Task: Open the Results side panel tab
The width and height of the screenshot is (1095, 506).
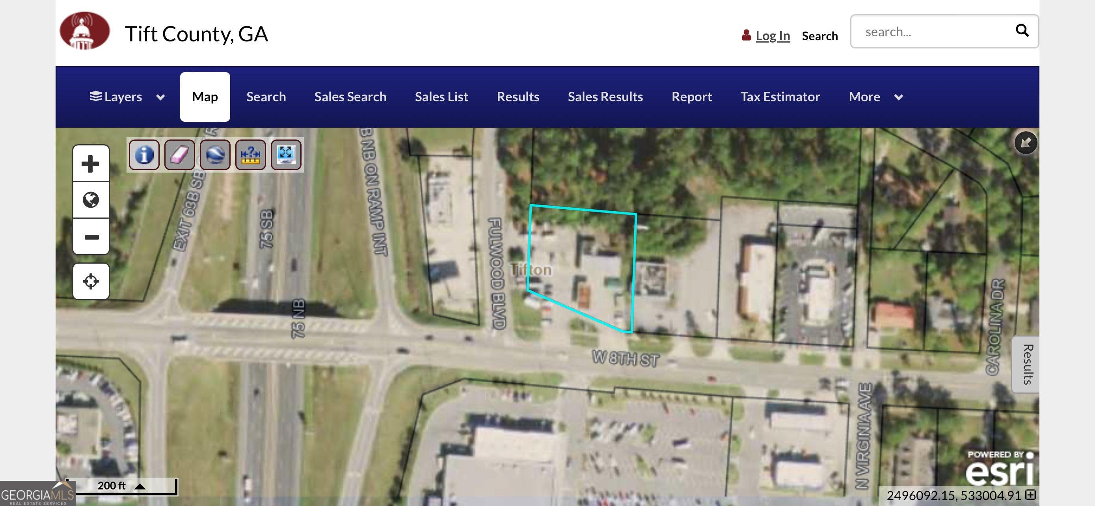Action: [x=1027, y=365]
